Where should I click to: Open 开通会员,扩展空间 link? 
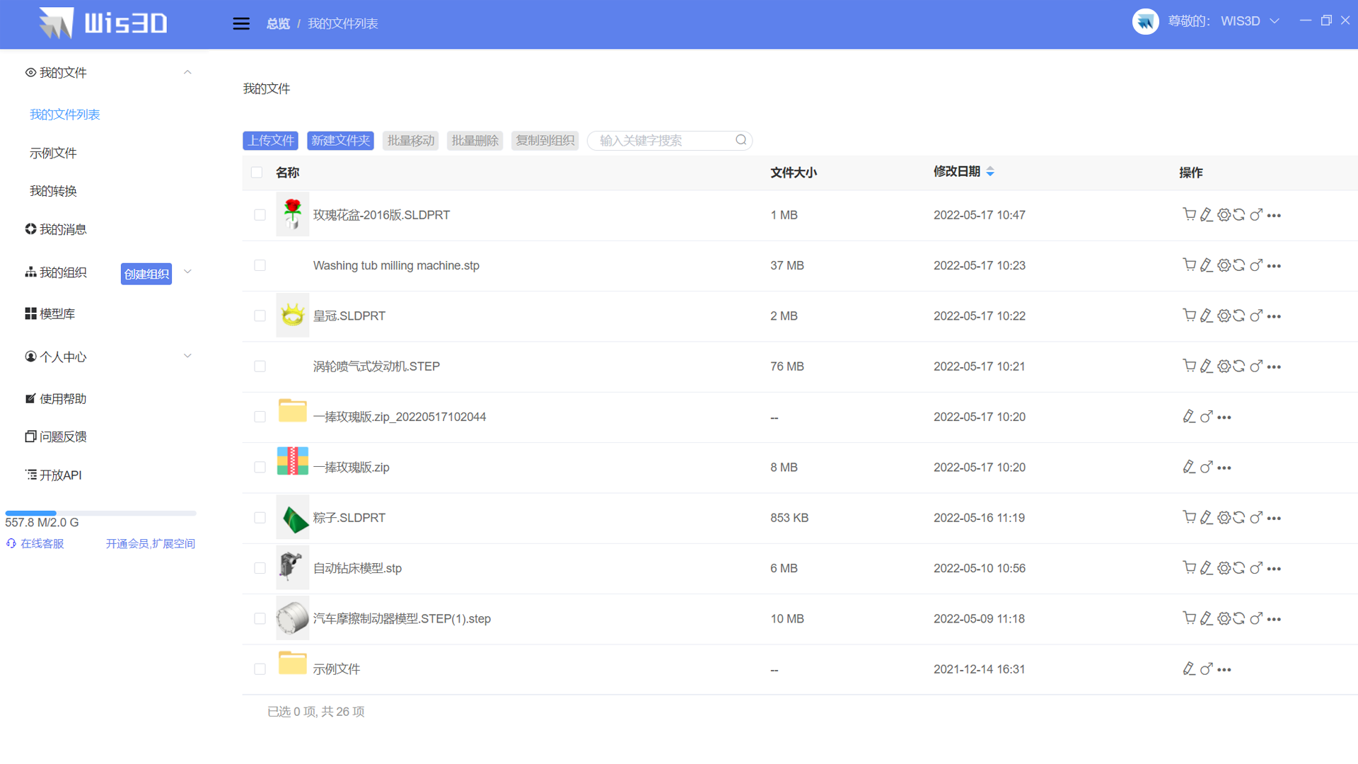150,543
